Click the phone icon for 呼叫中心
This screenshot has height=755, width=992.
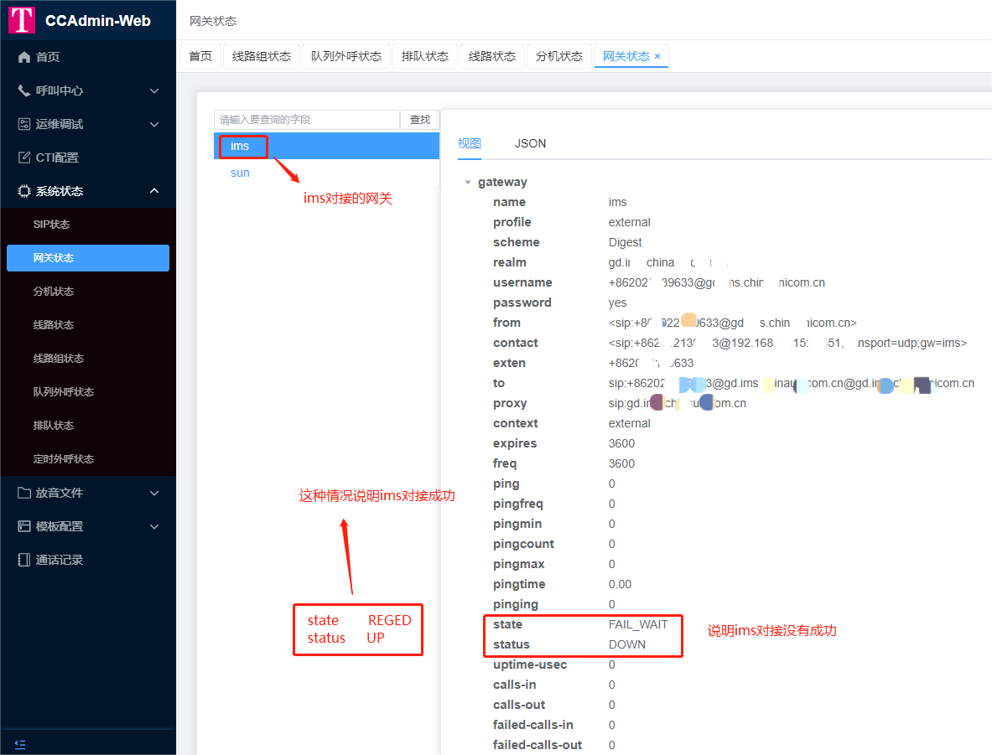pyautogui.click(x=24, y=90)
